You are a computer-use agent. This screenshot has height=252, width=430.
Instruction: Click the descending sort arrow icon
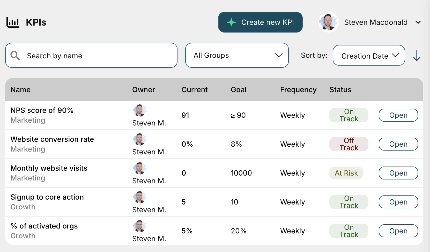(x=417, y=55)
